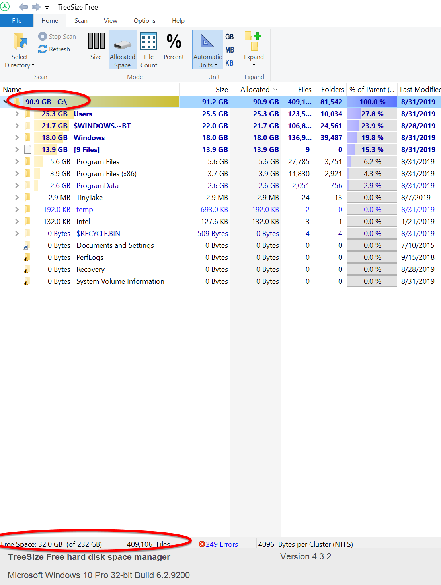This screenshot has height=585, width=441.
Task: Click the red error icon in status bar
Action: click(x=202, y=544)
